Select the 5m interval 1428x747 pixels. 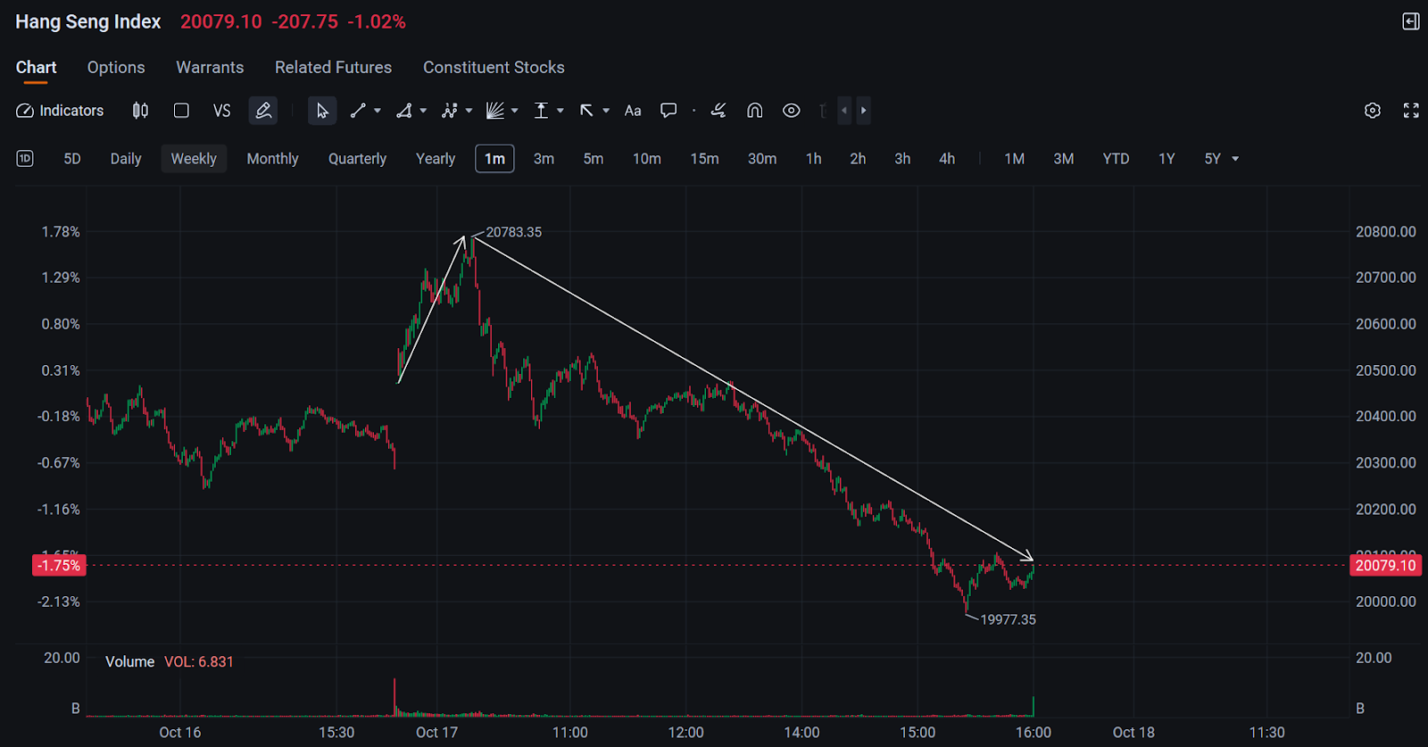pos(594,159)
